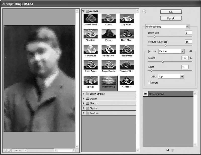Apply the Watercolor filter thumbnail
Screen dimensions: 201x155
[126, 80]
